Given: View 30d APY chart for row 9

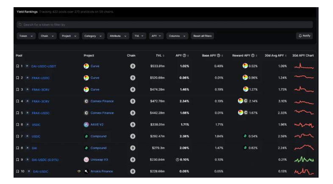Looking at the screenshot, I should (304, 159).
